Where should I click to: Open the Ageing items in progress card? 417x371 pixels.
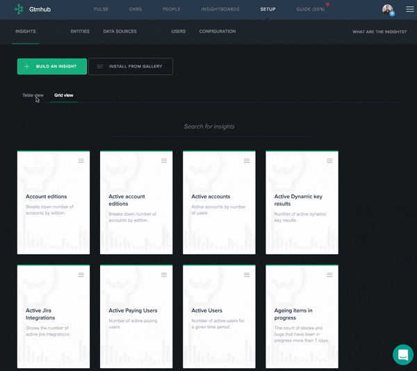coord(302,317)
